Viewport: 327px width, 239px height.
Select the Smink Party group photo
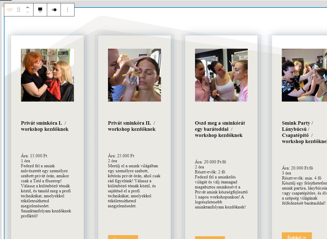304,75
